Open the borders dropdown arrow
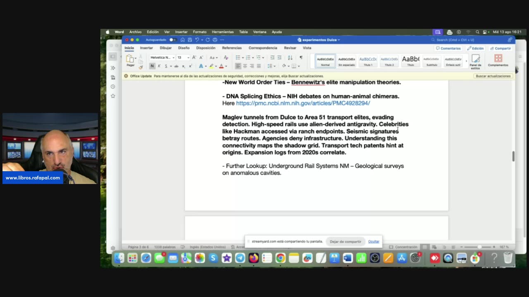The image size is (529, 297). coord(298,66)
